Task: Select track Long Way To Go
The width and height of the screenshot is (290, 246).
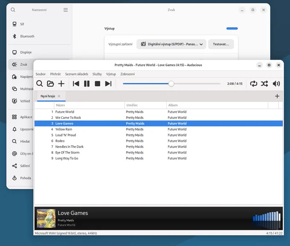Action: (159, 158)
